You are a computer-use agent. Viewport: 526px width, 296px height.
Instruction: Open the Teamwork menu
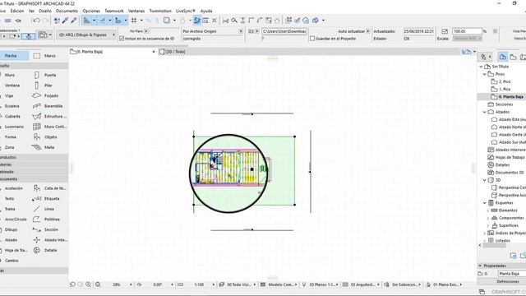[x=114, y=11]
